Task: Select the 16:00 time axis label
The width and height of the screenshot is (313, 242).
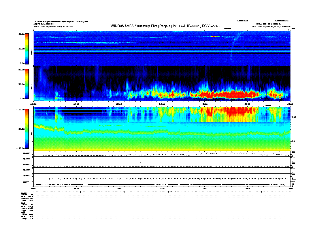Action: pyautogui.click(x=205, y=104)
